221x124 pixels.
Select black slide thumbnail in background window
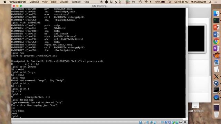pos(196,39)
